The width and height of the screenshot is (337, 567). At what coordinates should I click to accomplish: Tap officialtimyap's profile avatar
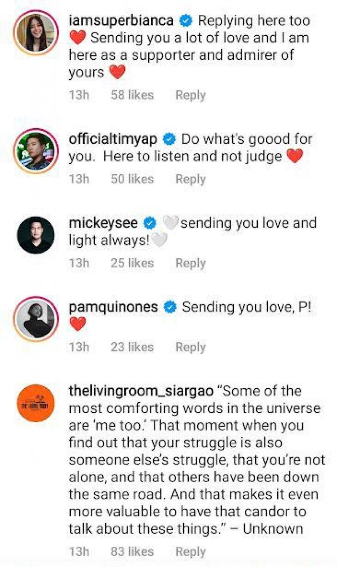point(36,151)
